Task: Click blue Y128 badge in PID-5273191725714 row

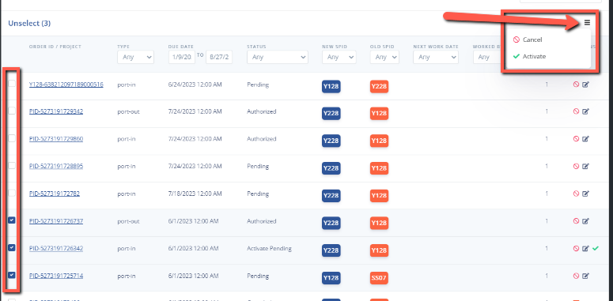Action: (331, 278)
